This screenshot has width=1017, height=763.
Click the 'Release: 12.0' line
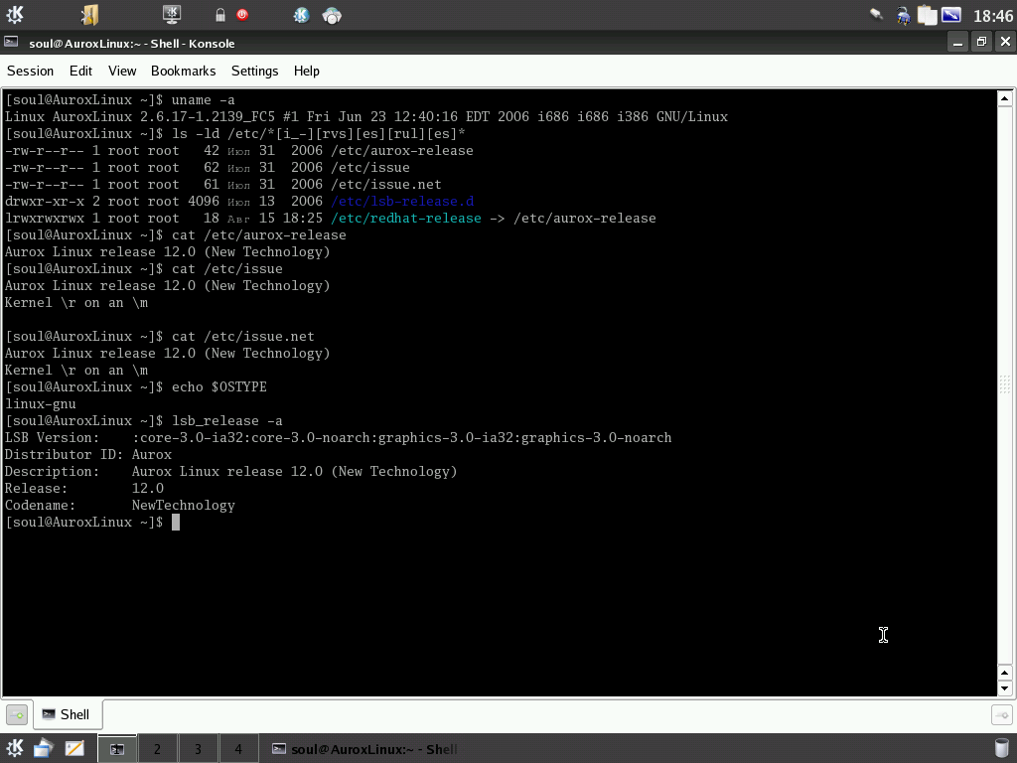84,488
